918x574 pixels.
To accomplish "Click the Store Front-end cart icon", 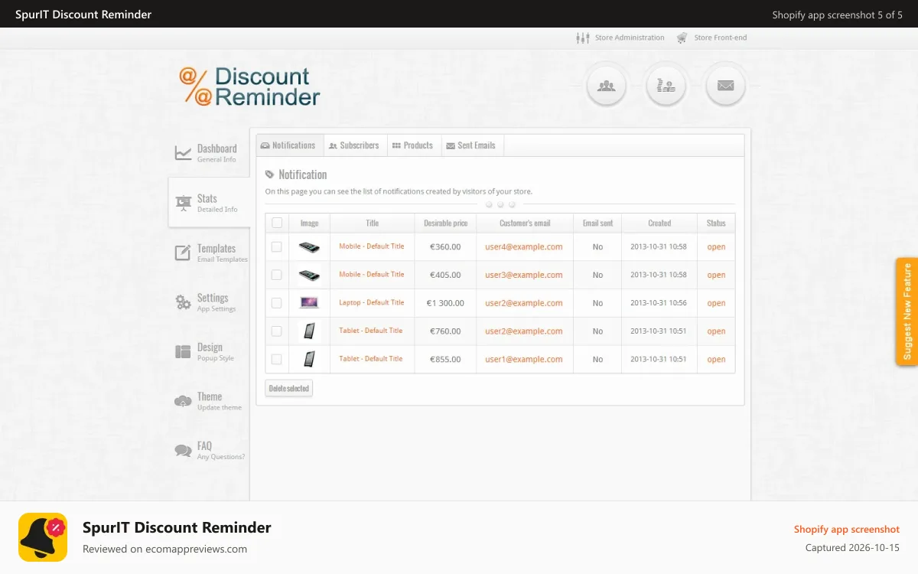I will click(x=682, y=38).
